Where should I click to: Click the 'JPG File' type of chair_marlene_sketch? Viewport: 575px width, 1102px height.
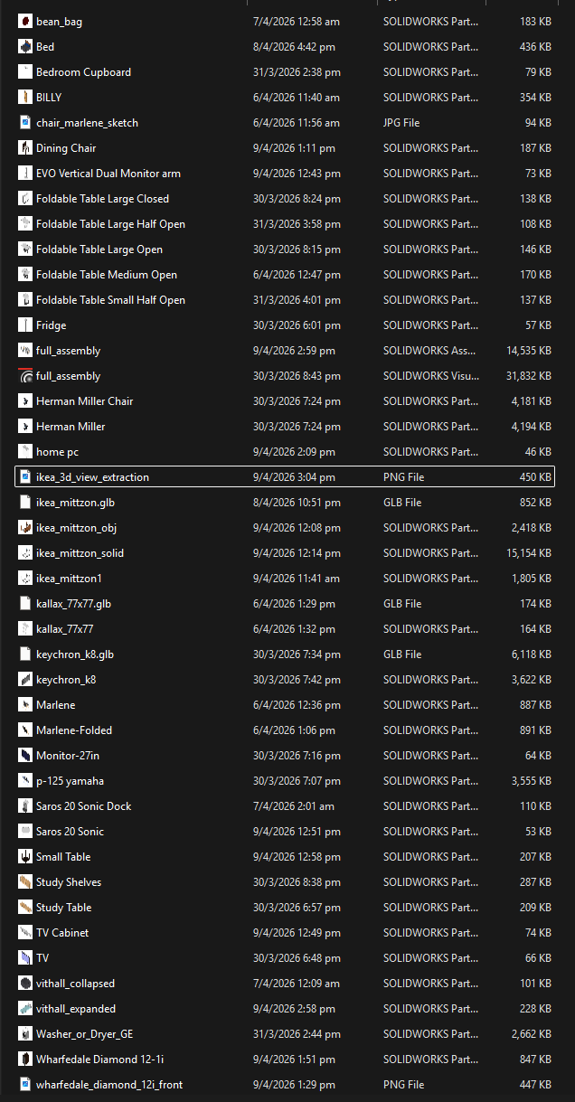[x=401, y=122]
